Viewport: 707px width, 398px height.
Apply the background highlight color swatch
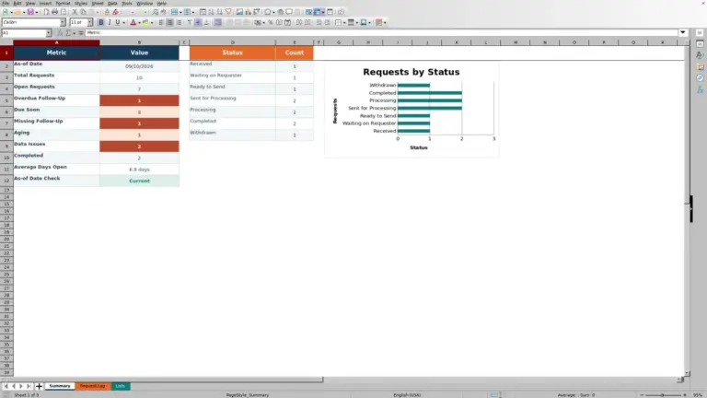coord(145,22)
